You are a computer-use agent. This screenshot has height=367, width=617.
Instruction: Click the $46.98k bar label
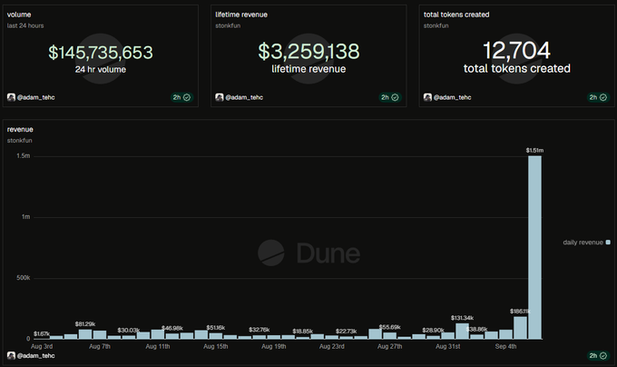tap(172, 328)
